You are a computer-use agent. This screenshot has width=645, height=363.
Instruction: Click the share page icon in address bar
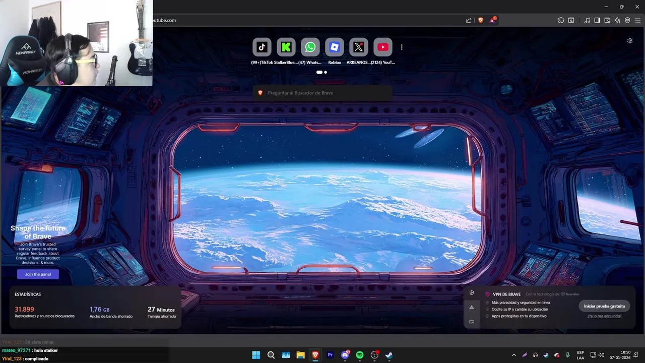pyautogui.click(x=469, y=20)
